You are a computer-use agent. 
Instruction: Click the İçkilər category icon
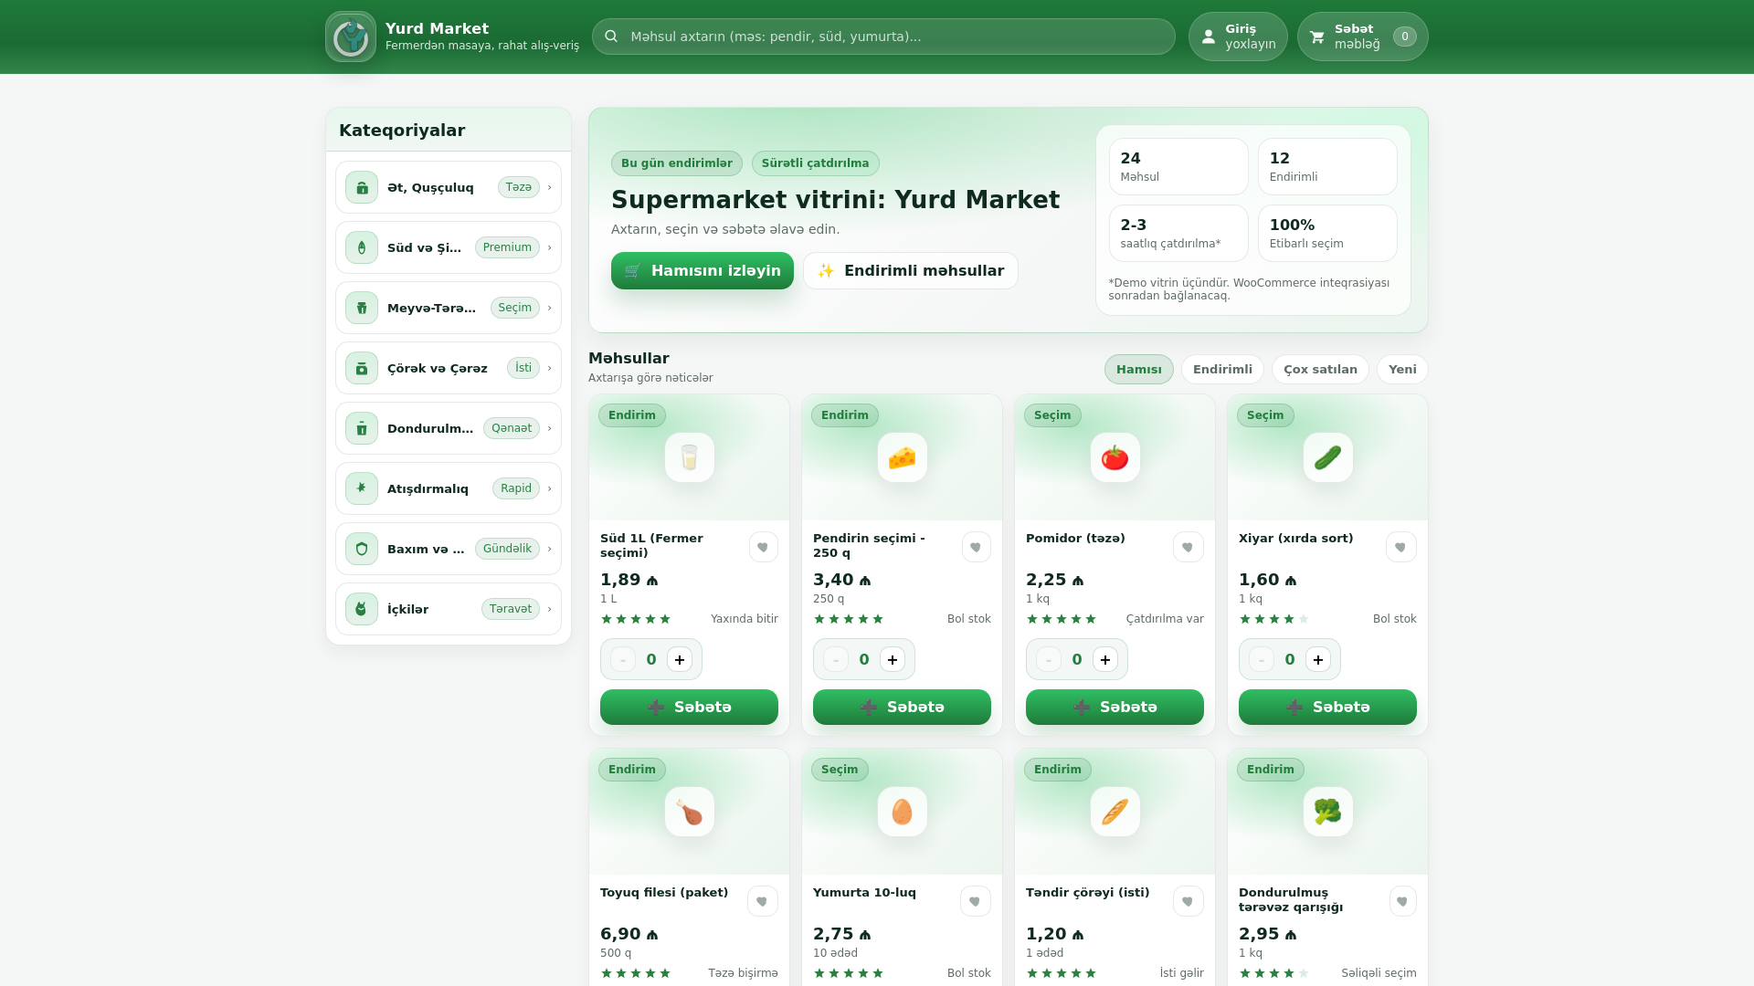[x=362, y=609]
